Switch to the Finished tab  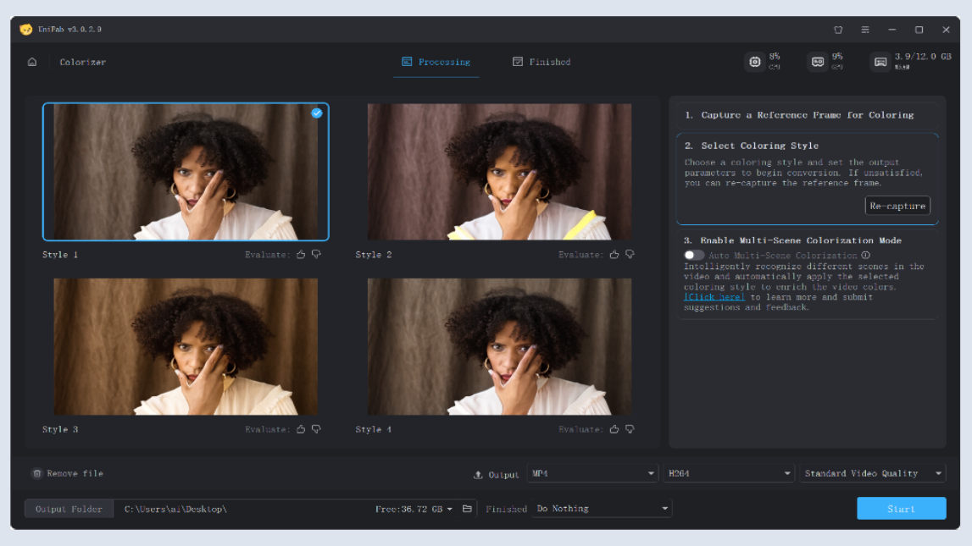pyautogui.click(x=542, y=62)
